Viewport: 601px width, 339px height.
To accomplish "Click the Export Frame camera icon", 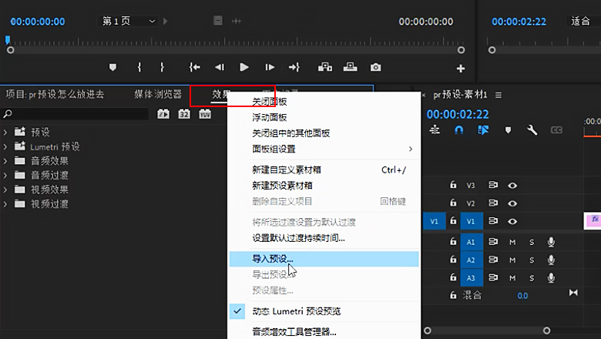I will click(375, 68).
